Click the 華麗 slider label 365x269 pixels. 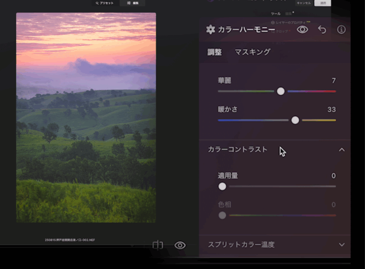click(224, 81)
